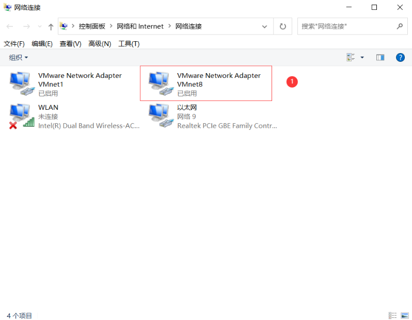Open address bar history dropdown
412x320 pixels.
(x=264, y=26)
